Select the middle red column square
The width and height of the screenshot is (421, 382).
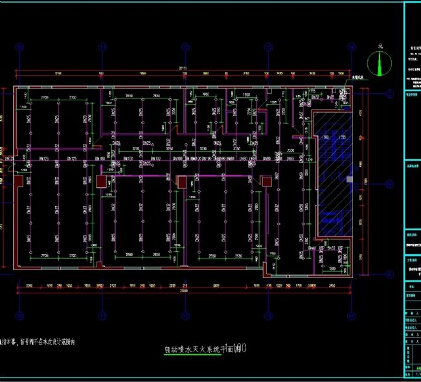[183, 182]
